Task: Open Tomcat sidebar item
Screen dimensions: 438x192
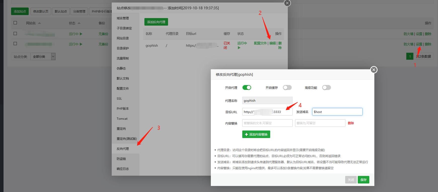Action: click(126, 118)
